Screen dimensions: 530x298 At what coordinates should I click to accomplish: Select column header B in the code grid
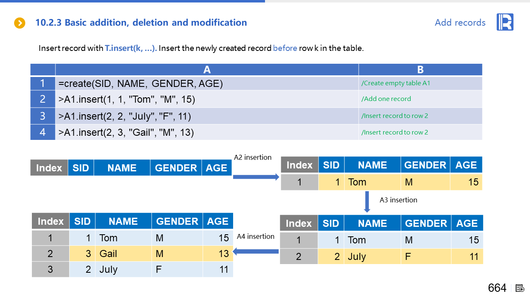coord(420,70)
